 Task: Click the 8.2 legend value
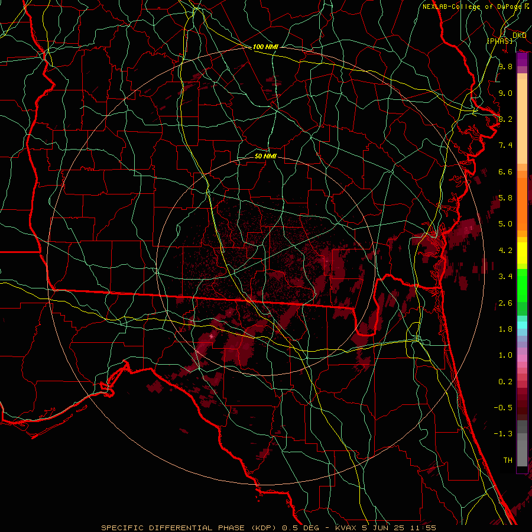click(x=505, y=119)
